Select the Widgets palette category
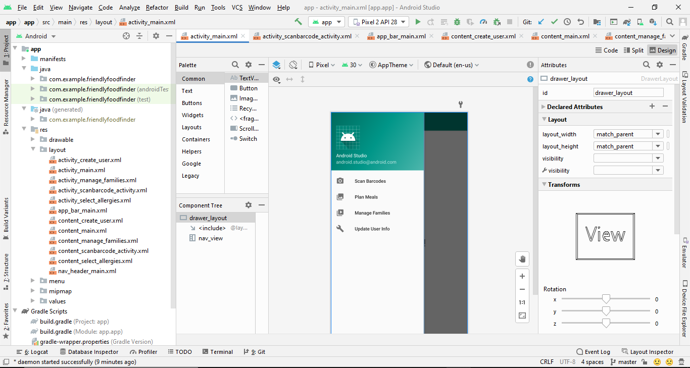The image size is (690, 368). click(193, 115)
